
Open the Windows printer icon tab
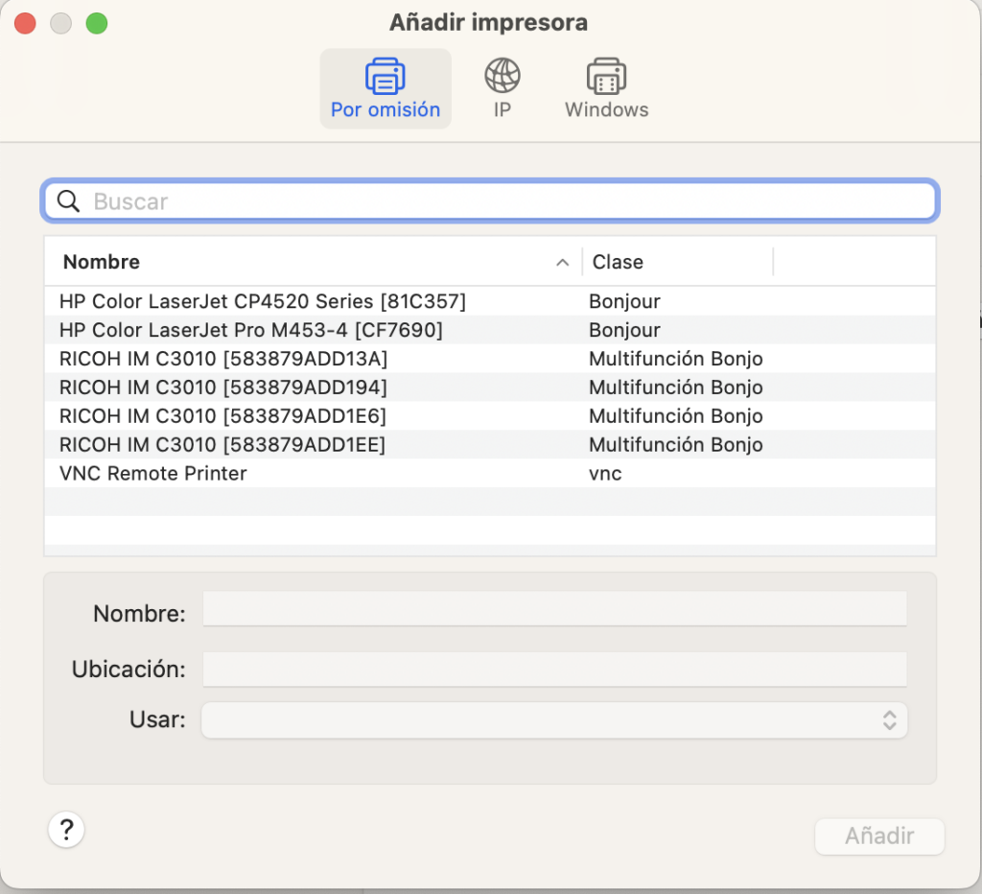coord(606,77)
